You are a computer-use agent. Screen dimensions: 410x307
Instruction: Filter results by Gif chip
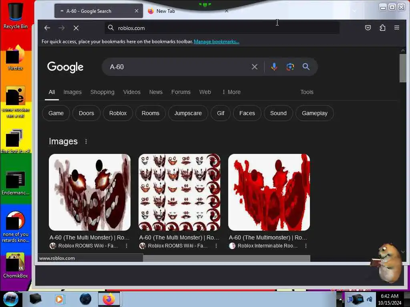pyautogui.click(x=221, y=113)
